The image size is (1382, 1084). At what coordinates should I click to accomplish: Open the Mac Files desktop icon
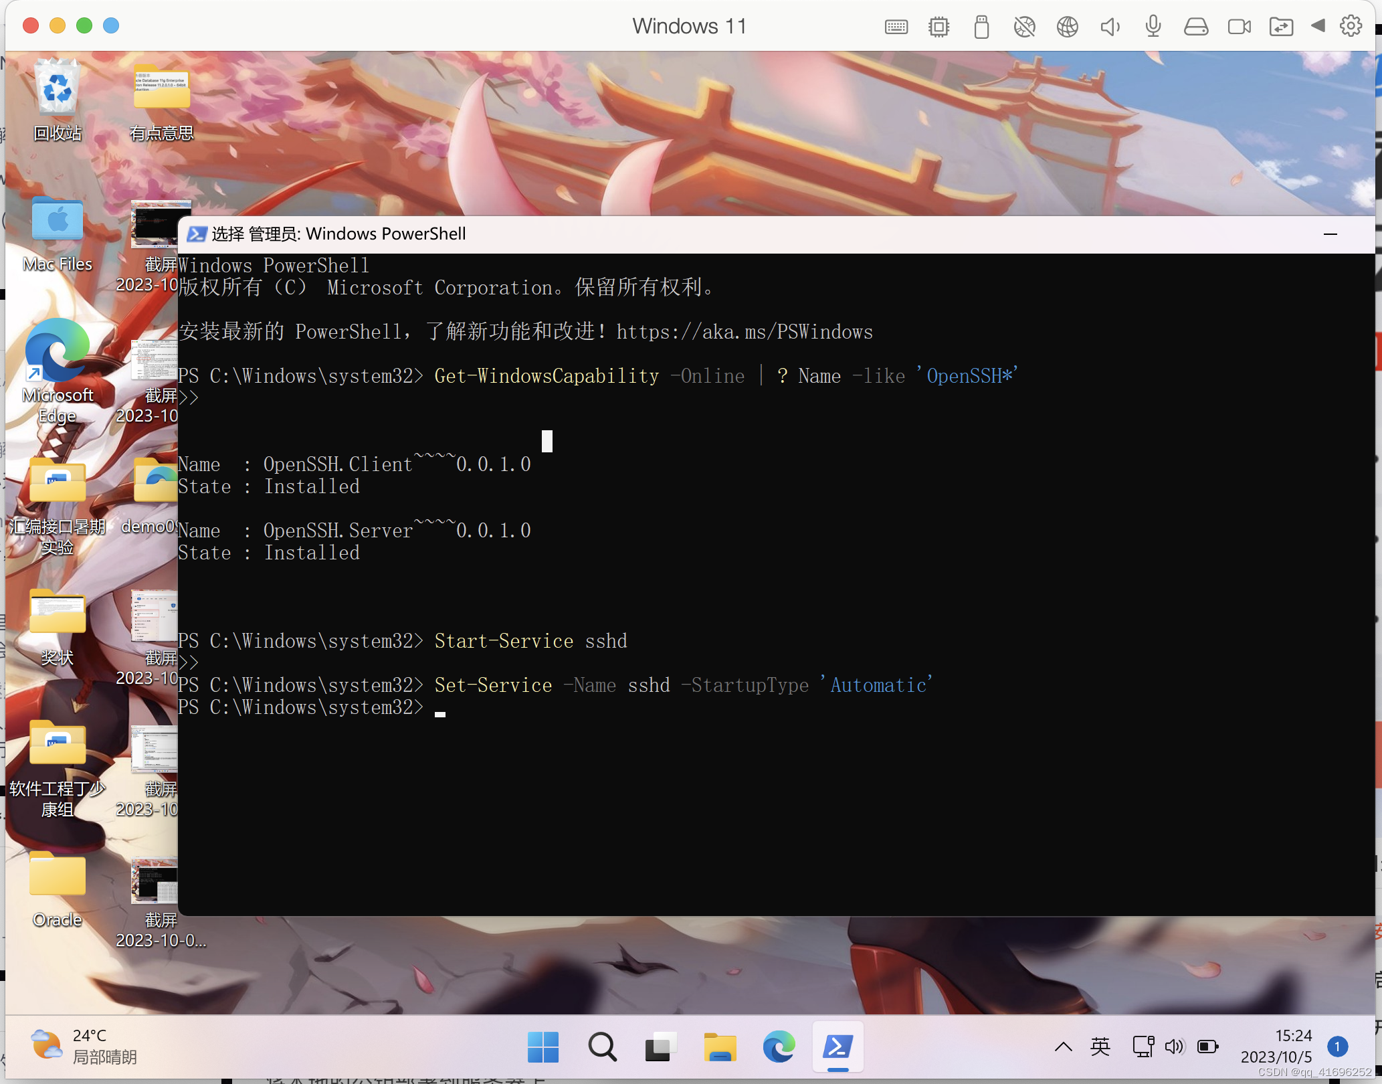[58, 236]
